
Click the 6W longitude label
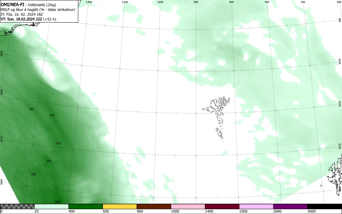click(x=232, y=2)
